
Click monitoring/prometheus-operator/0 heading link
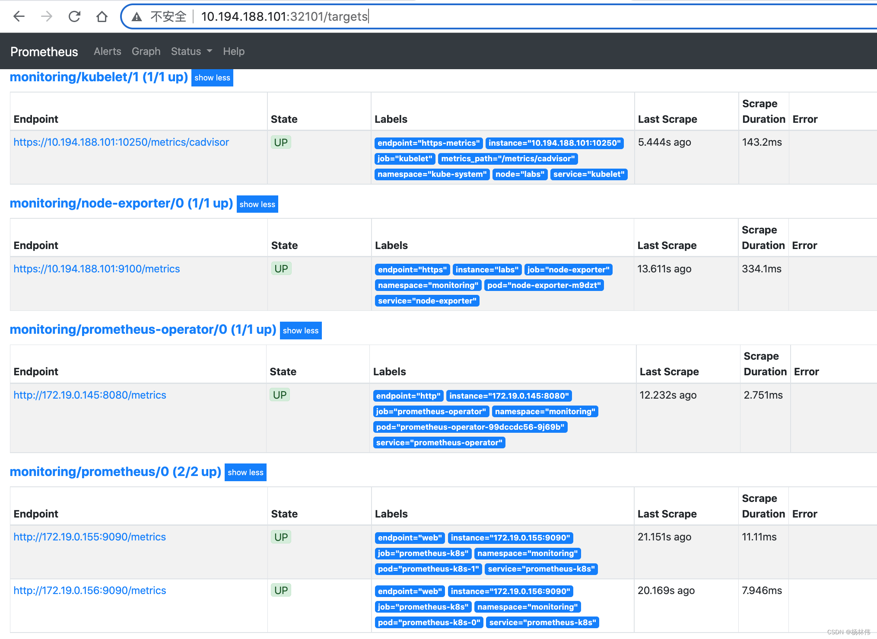(x=143, y=329)
